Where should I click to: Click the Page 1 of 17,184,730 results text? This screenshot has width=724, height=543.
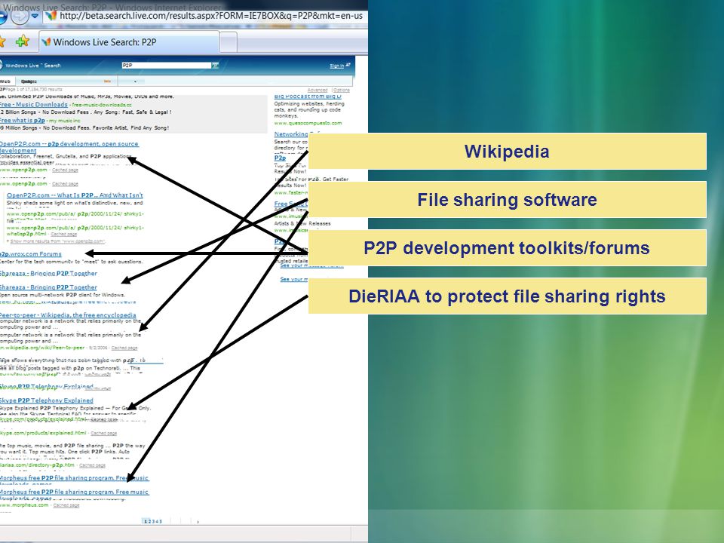pyautogui.click(x=35, y=89)
